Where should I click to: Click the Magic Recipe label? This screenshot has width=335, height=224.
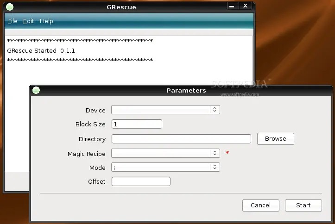coord(87,154)
